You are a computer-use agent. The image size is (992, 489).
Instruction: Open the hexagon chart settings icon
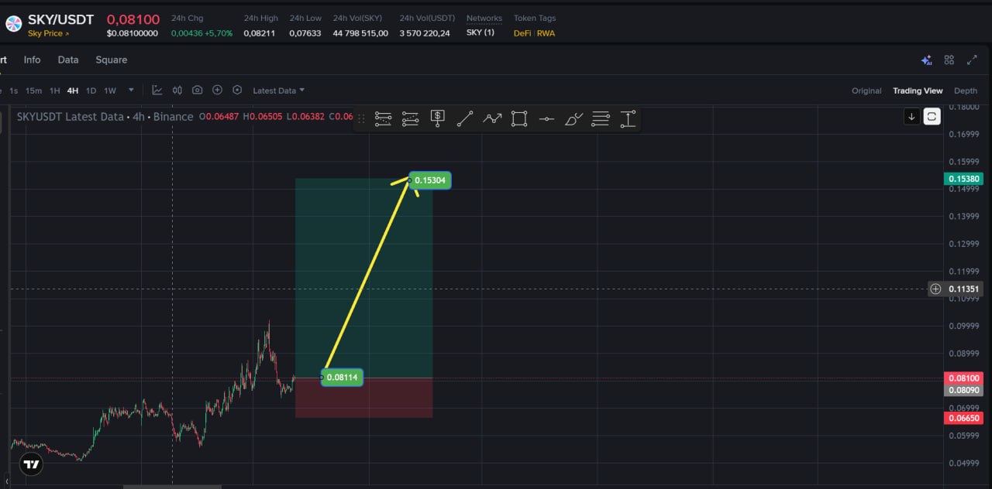point(237,90)
